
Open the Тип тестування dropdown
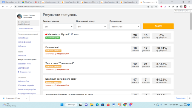pyautogui.click(x=58, y=27)
